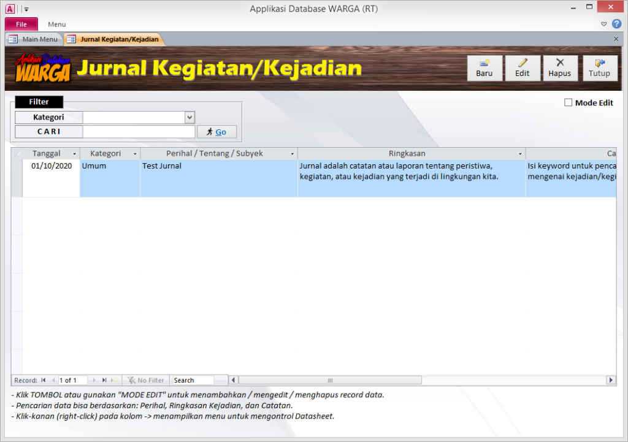
Task: Open the Ringkasan column sort dropdown
Action: pyautogui.click(x=520, y=154)
